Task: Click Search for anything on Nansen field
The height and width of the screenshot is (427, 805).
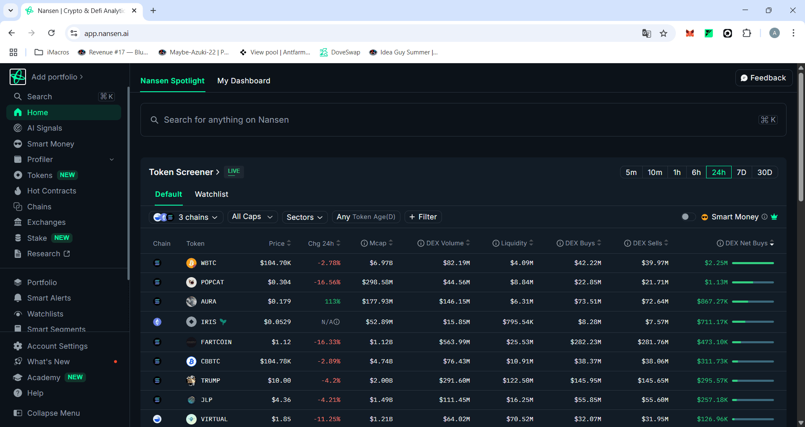Action: coord(463,120)
